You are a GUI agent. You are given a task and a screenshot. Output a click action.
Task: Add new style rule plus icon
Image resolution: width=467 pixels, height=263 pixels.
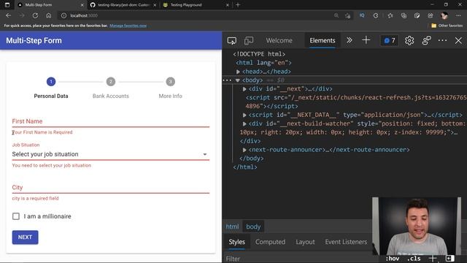point(433,258)
